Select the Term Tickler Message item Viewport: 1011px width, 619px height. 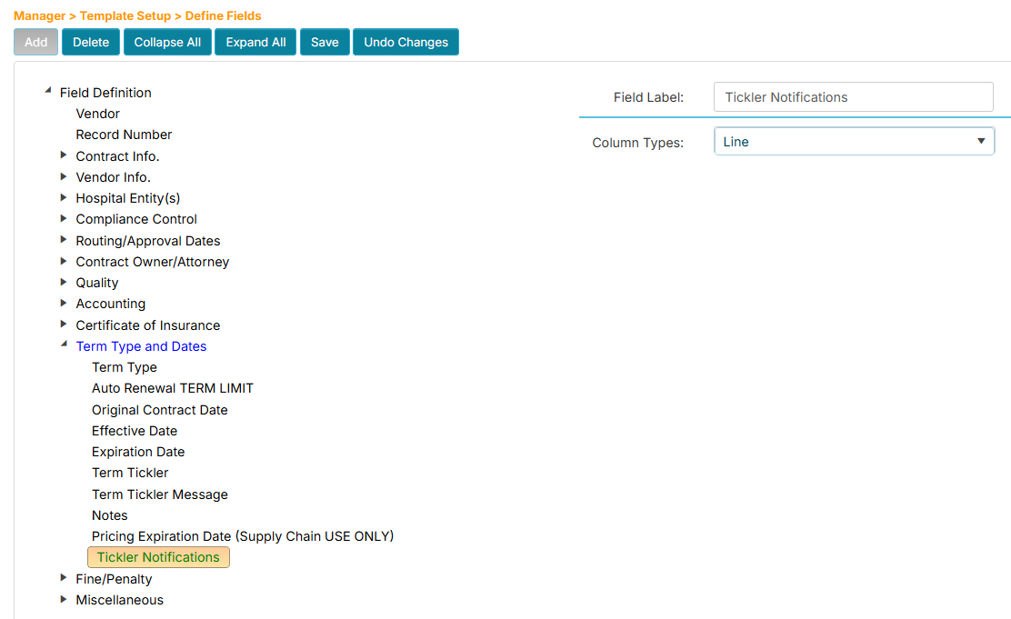(160, 494)
